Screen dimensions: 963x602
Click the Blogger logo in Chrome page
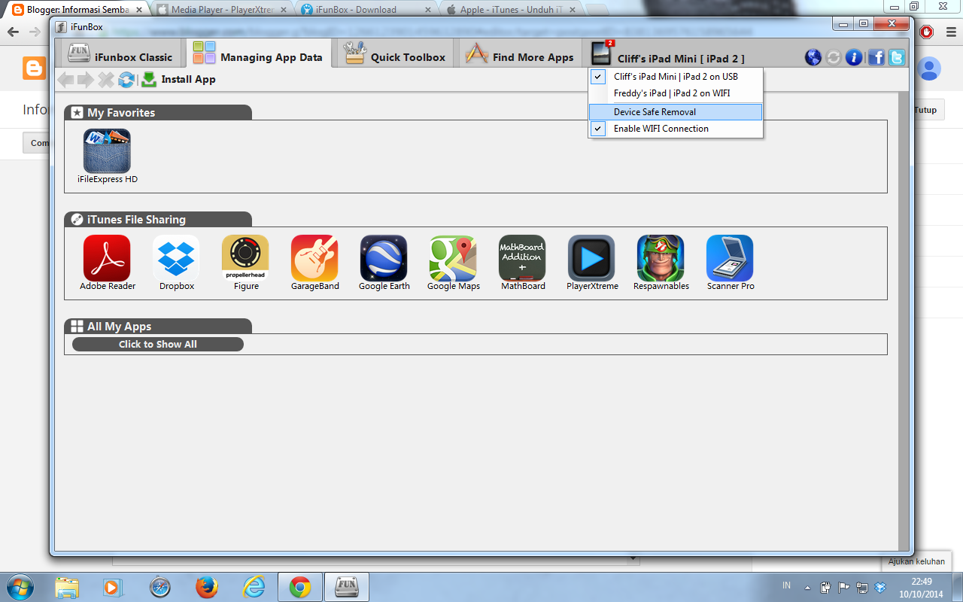point(34,69)
